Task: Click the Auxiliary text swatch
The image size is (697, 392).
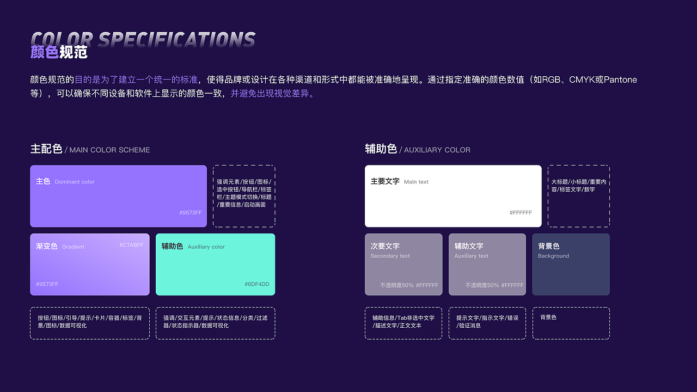Action: 487,264
